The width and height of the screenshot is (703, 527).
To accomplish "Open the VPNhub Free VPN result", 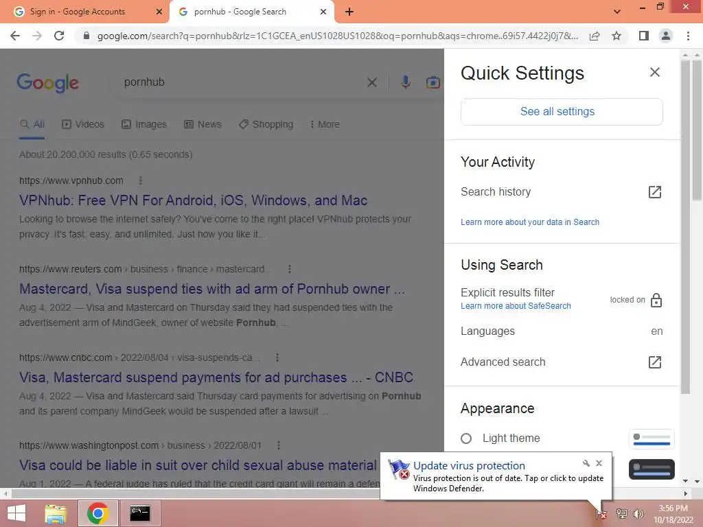I will (193, 200).
